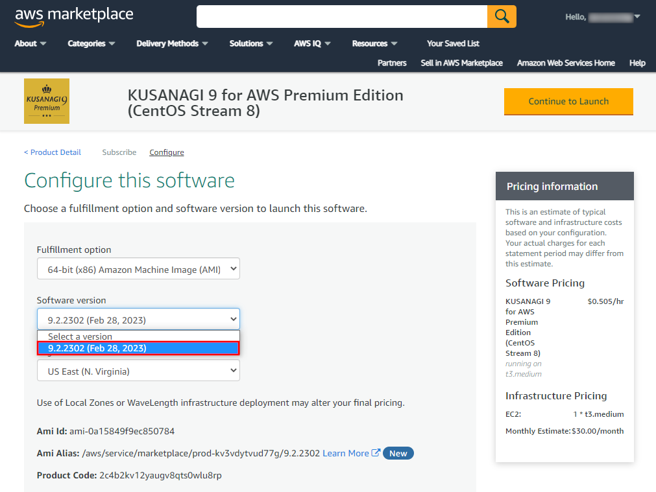Open the Categories menu
The height and width of the screenshot is (492, 656).
pos(91,43)
